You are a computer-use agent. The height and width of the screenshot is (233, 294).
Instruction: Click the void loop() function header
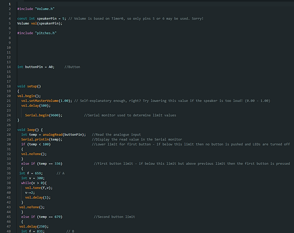pyautogui.click(x=30, y=129)
